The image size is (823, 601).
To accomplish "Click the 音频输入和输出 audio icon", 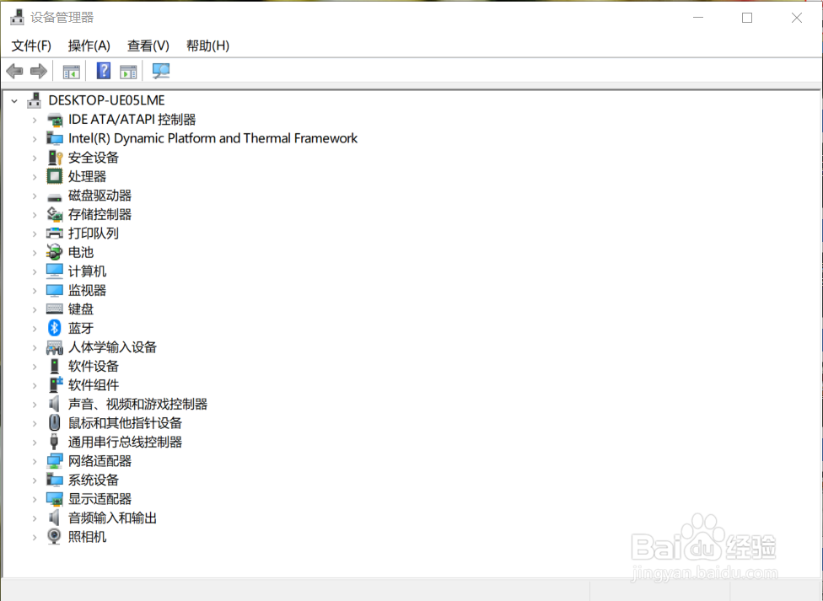I will click(54, 518).
